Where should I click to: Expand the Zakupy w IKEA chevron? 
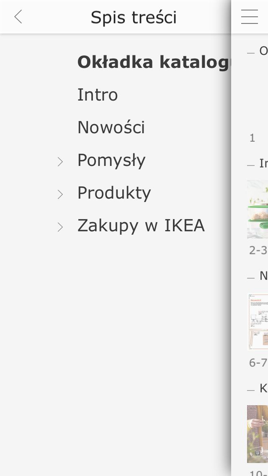(x=60, y=227)
